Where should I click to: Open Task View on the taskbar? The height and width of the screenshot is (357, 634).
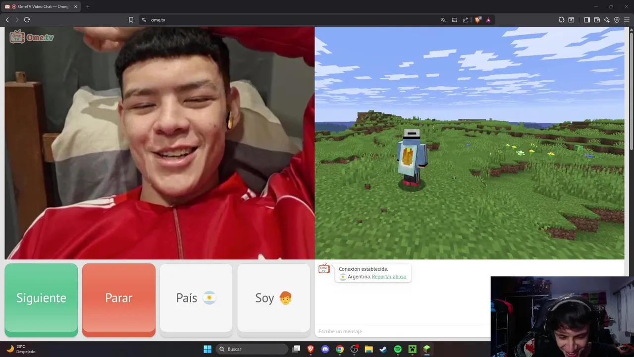point(296,349)
